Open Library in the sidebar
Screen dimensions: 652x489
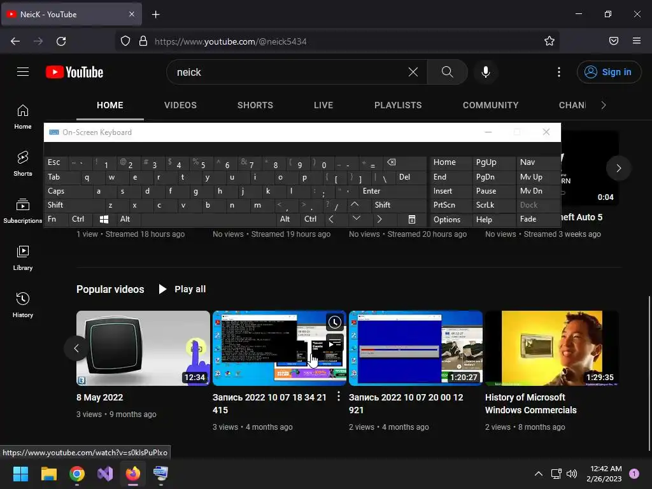(23, 258)
